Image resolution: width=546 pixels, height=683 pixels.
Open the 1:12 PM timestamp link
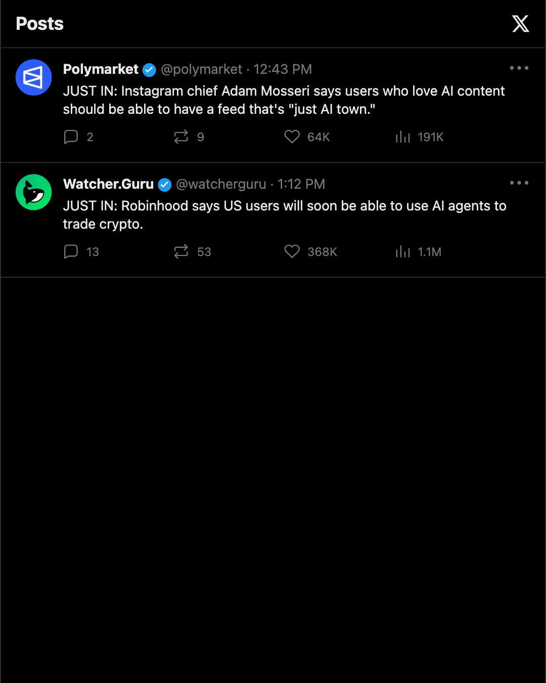point(301,184)
